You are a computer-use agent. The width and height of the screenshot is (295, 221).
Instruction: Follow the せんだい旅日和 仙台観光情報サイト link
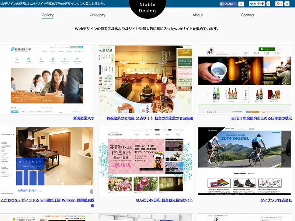[164, 200]
